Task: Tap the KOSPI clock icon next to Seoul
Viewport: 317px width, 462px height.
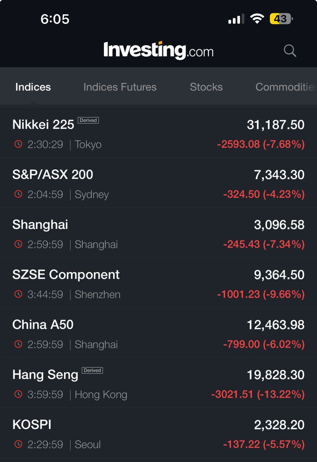Action: [x=18, y=444]
